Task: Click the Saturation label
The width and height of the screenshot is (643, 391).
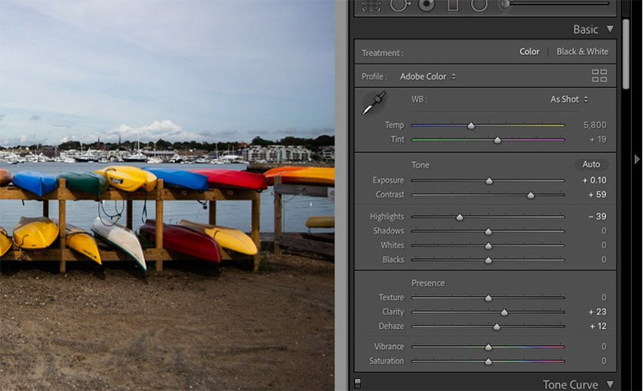Action: (387, 361)
